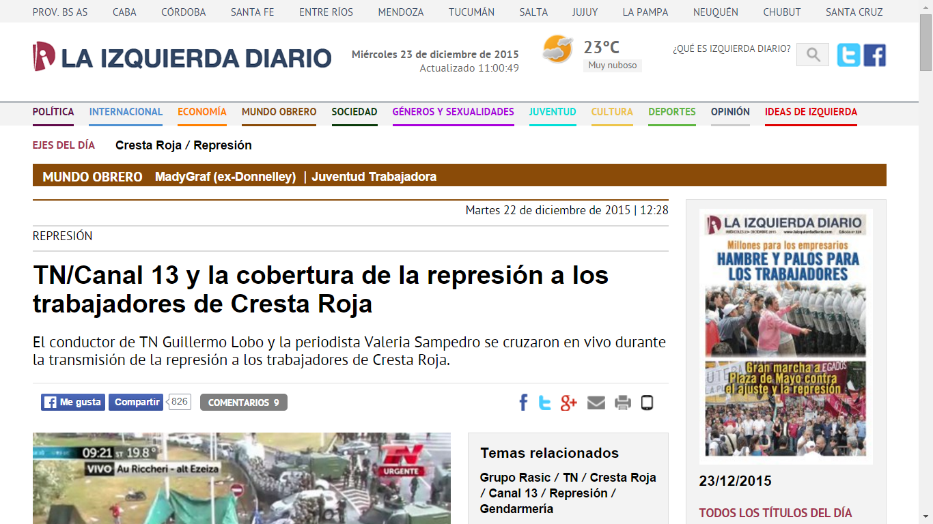Share article via blue Facebook f icon
The image size is (933, 524).
523,403
